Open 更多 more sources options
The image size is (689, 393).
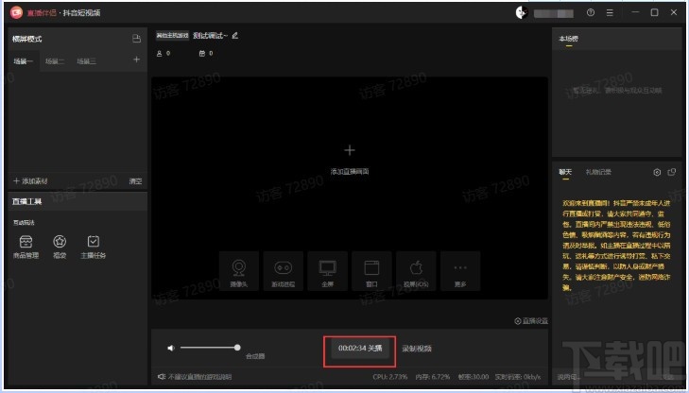(460, 271)
